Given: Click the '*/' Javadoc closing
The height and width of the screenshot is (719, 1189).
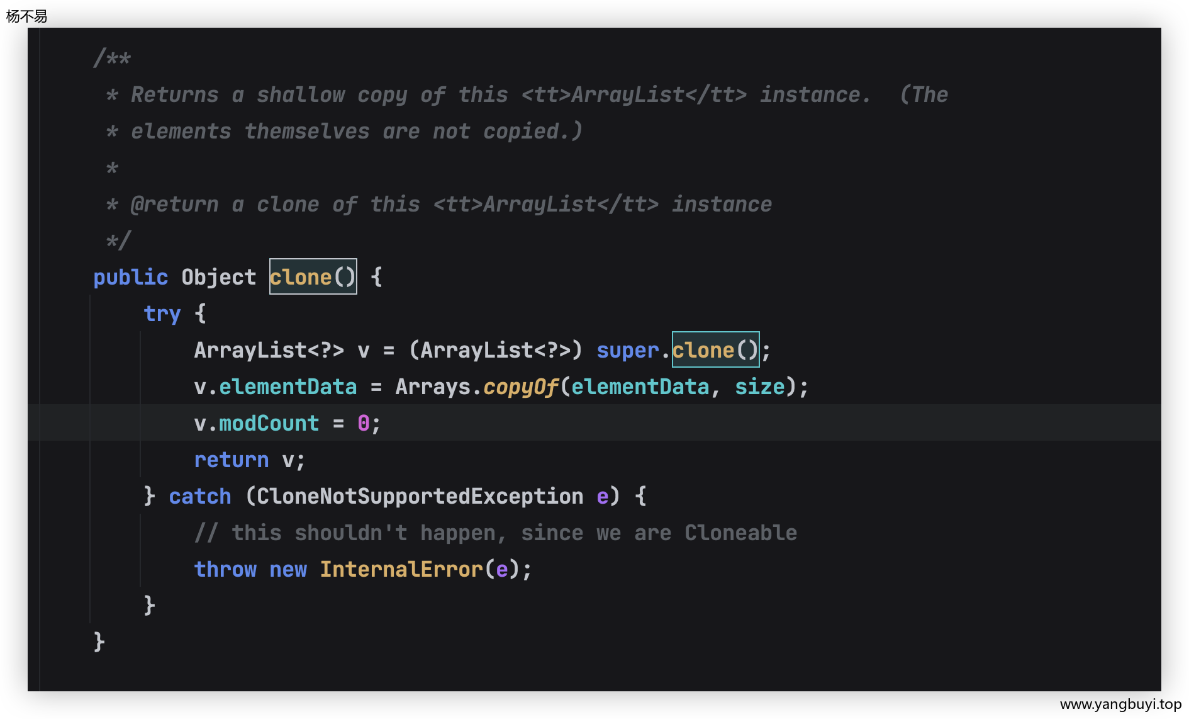Looking at the screenshot, I should pyautogui.click(x=118, y=240).
